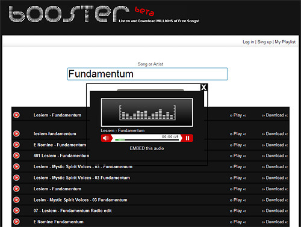
Task: Click Download for Mystic Spirit Voices - 03 - Fundamentum
Action: coord(275,167)
